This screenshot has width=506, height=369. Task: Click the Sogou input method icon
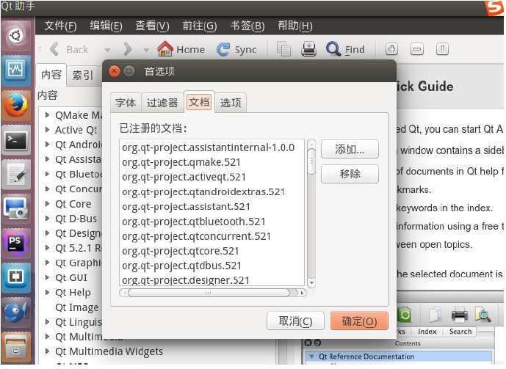tap(494, 8)
